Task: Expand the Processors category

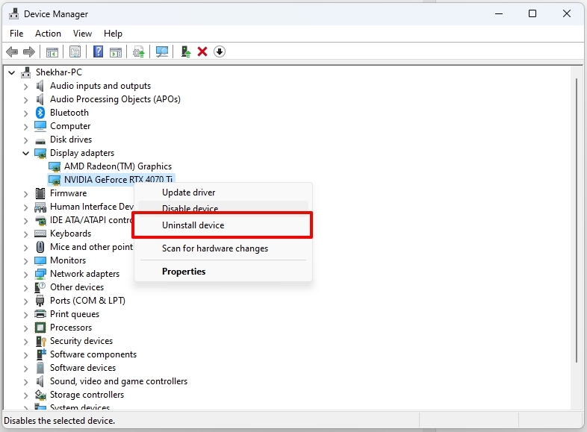Action: tap(25, 328)
